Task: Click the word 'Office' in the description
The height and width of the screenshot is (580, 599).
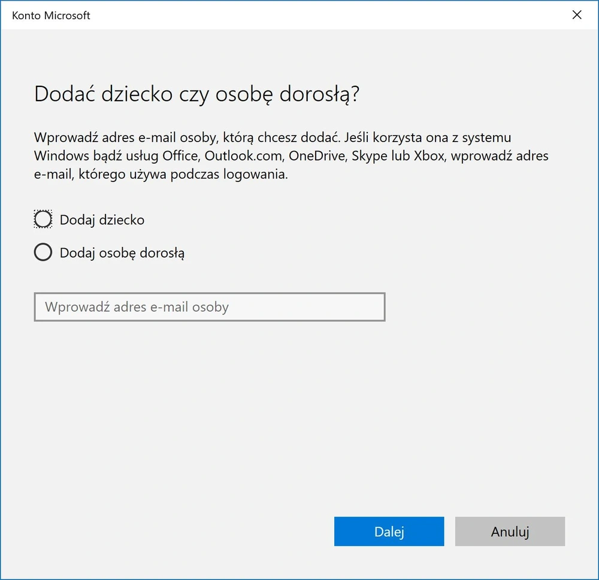Action: point(180,156)
